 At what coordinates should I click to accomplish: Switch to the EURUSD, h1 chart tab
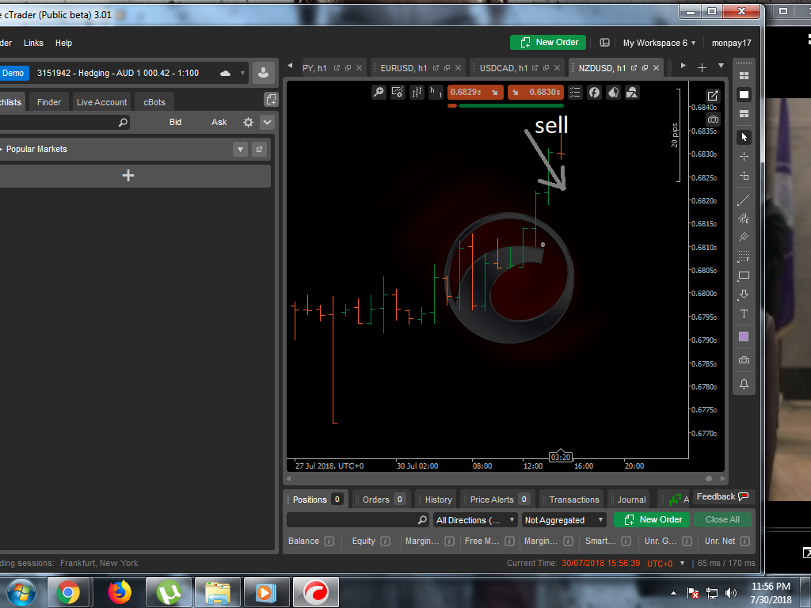403,68
